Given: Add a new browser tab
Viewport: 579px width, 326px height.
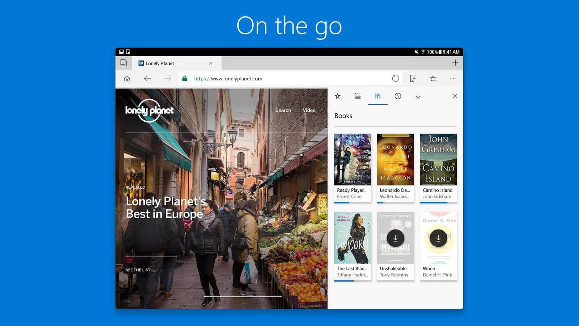Looking at the screenshot, I should click(x=455, y=63).
